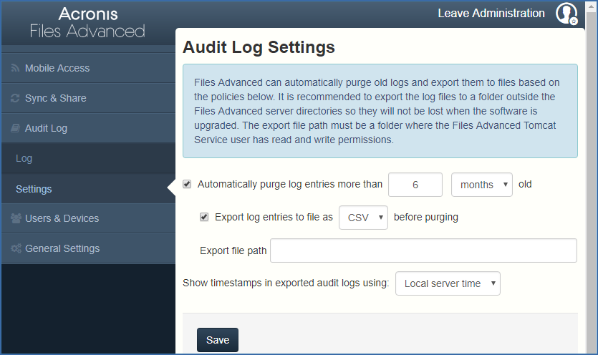Open the months time unit dropdown
The height and width of the screenshot is (355, 598).
click(x=482, y=185)
